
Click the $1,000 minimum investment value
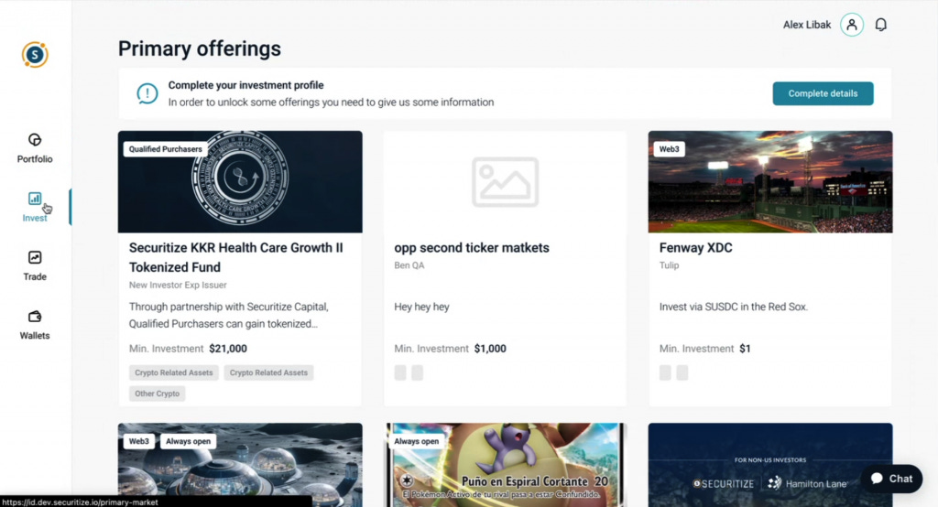click(x=490, y=349)
